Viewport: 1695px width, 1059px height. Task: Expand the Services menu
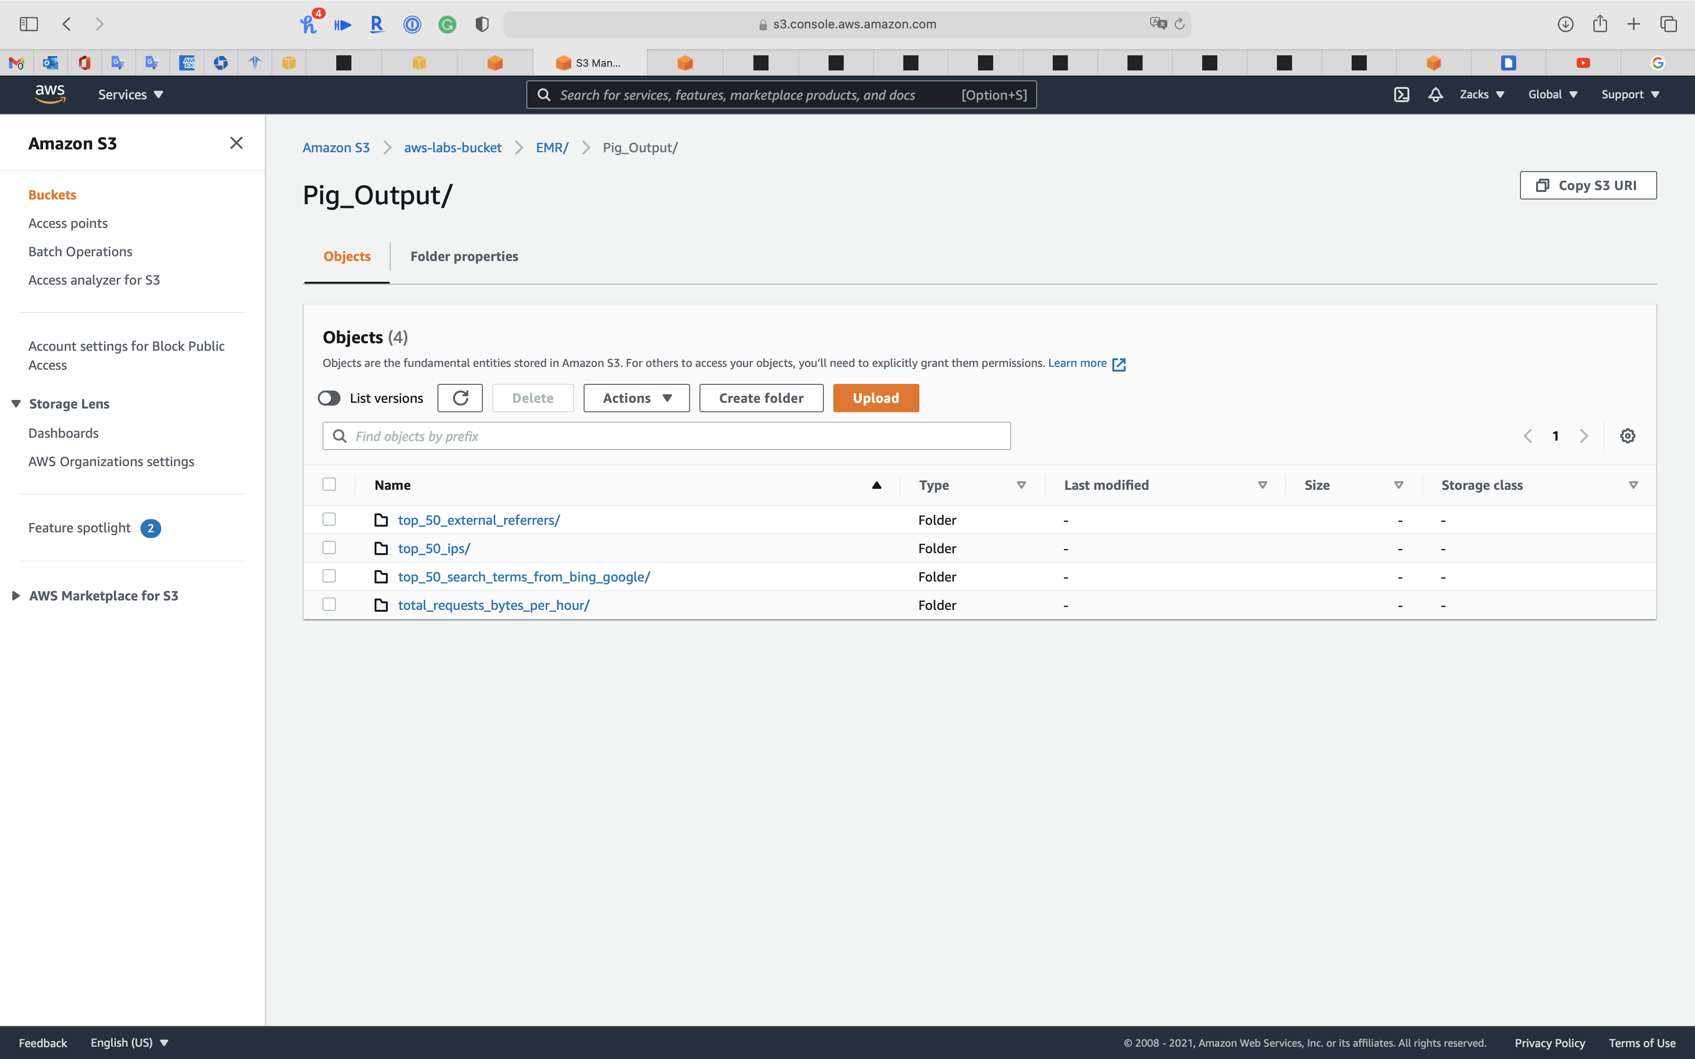(x=130, y=95)
